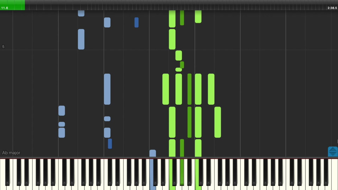The width and height of the screenshot is (338, 190).
Task: Click the dark blue note just above the keyboard
Action: [110, 144]
